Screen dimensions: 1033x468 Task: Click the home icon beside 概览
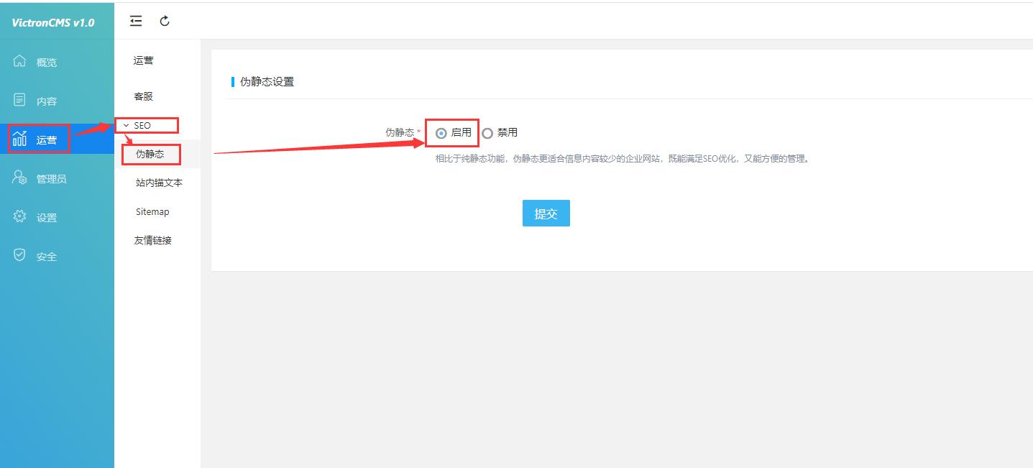tap(20, 61)
